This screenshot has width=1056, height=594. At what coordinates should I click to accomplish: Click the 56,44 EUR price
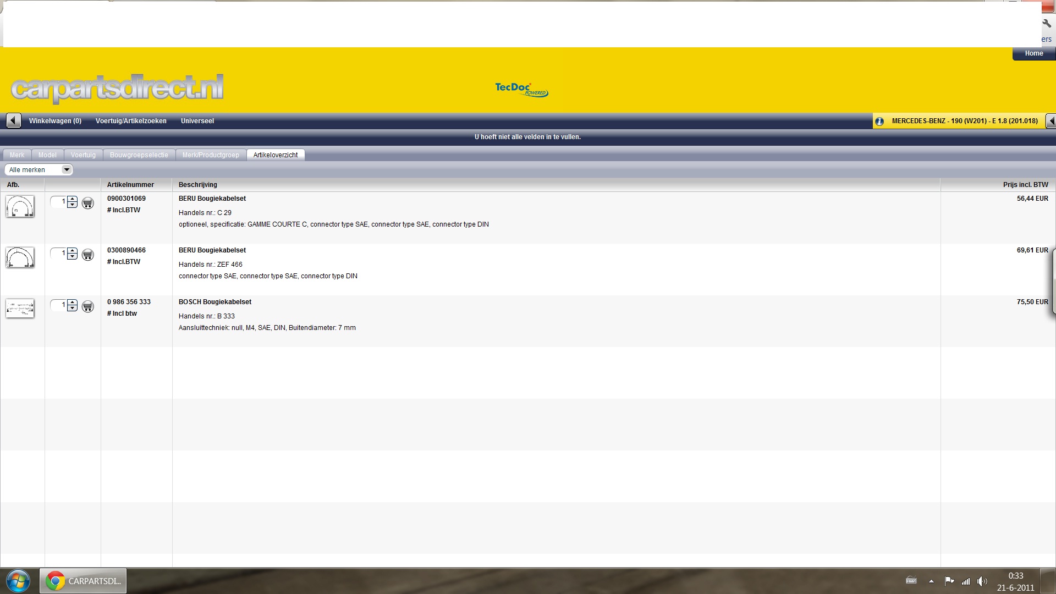(1032, 199)
